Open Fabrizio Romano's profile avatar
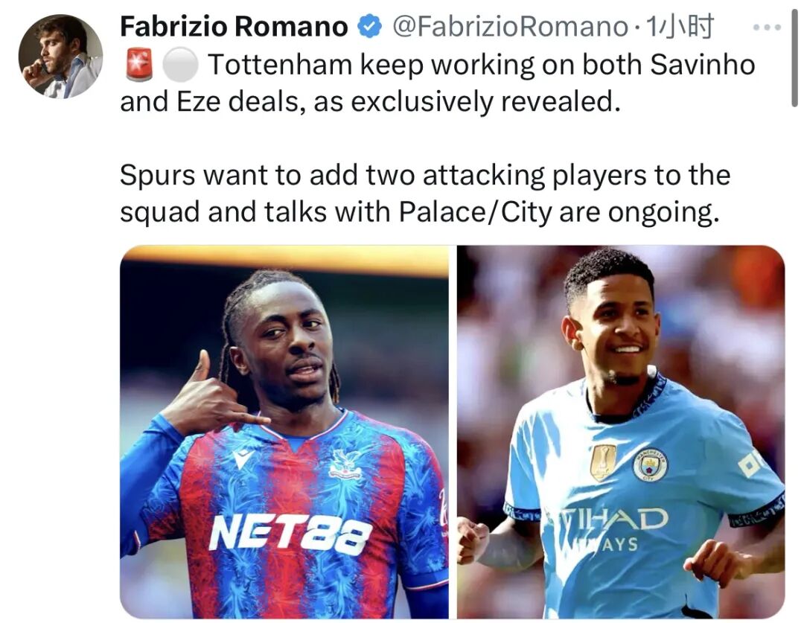 [x=60, y=57]
